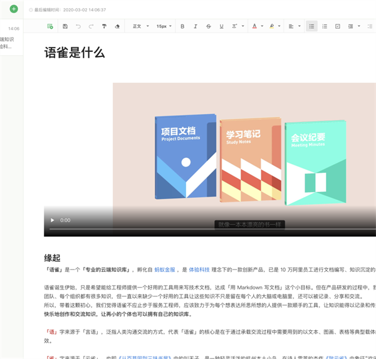The width and height of the screenshot is (376, 359).
Task: Open the 体验科技 link
Action: 199,270
